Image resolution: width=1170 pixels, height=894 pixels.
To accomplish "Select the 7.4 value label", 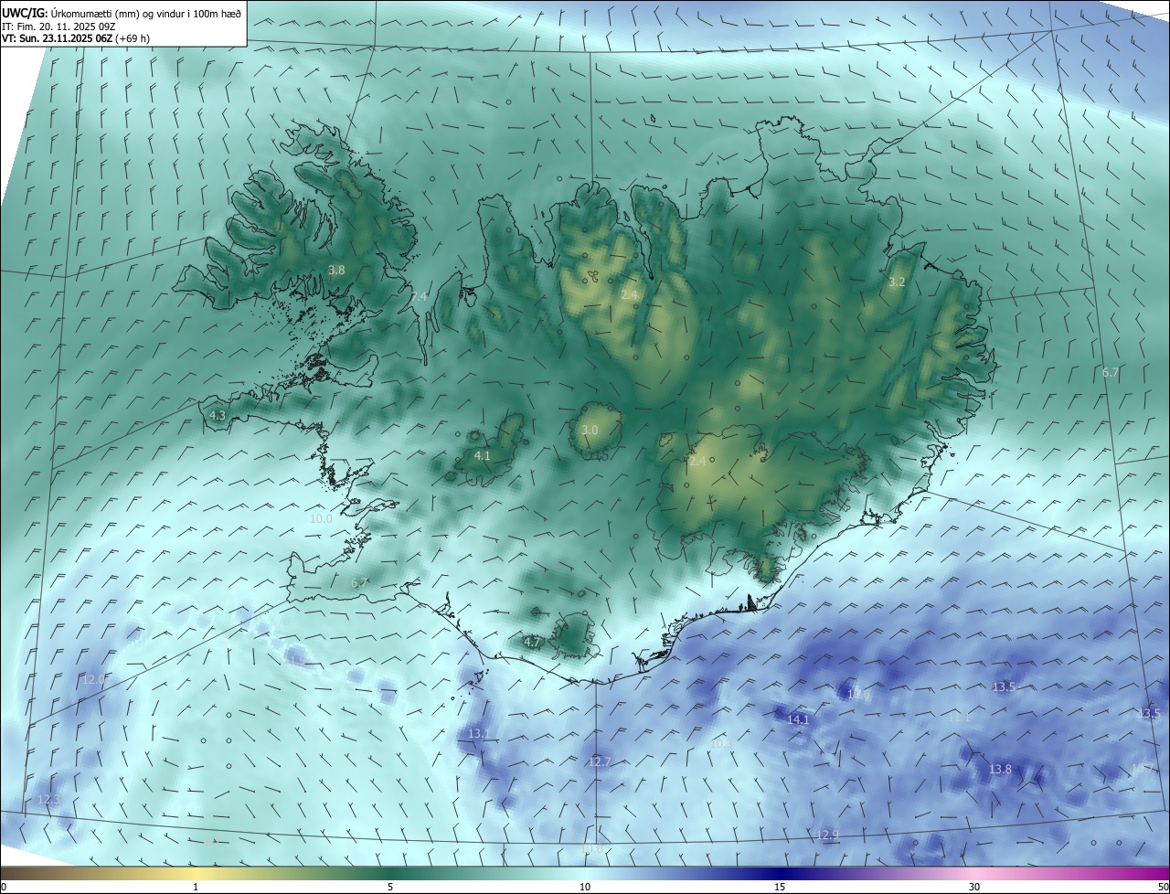I will 419,297.
